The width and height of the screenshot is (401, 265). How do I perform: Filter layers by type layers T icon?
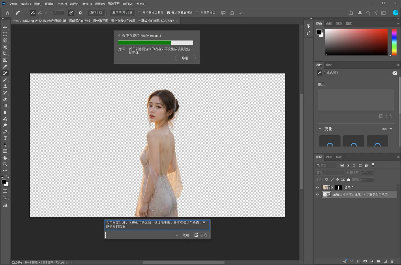[354, 165]
